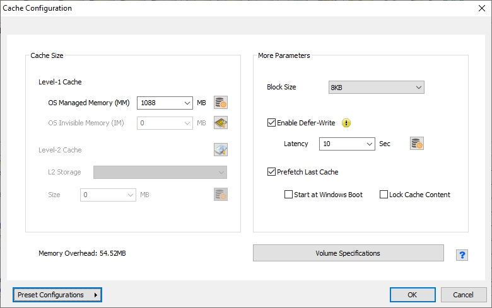Open help with the blue question mark
492x308 pixels.
pyautogui.click(x=462, y=255)
